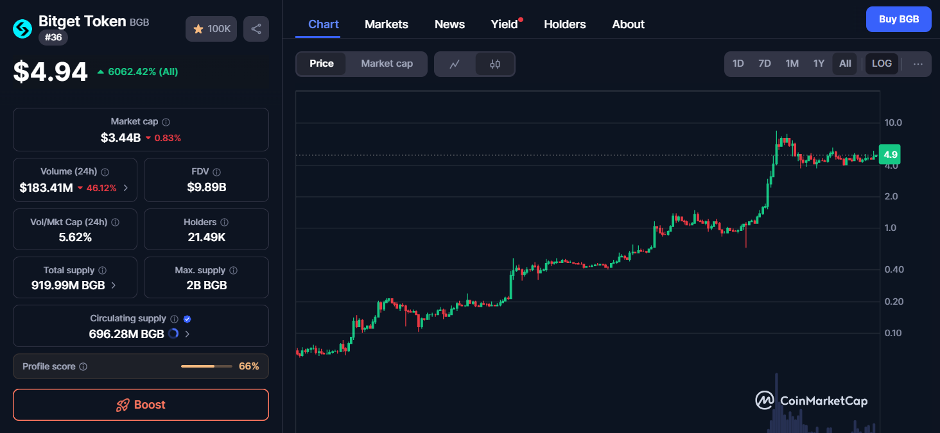Select the All time range

[845, 64]
